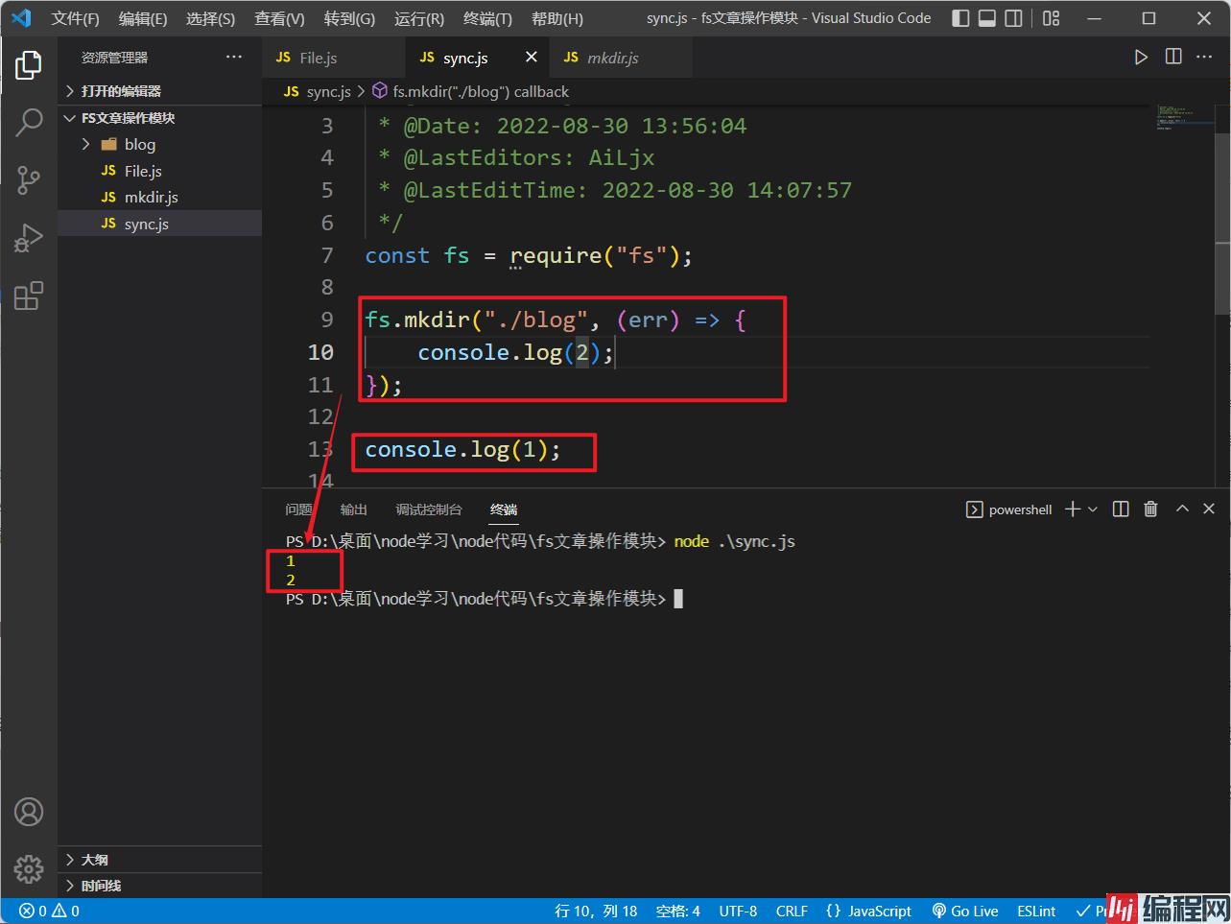Open 帮助(H) menu
Viewport: 1231px width, 924px height.
click(x=556, y=18)
